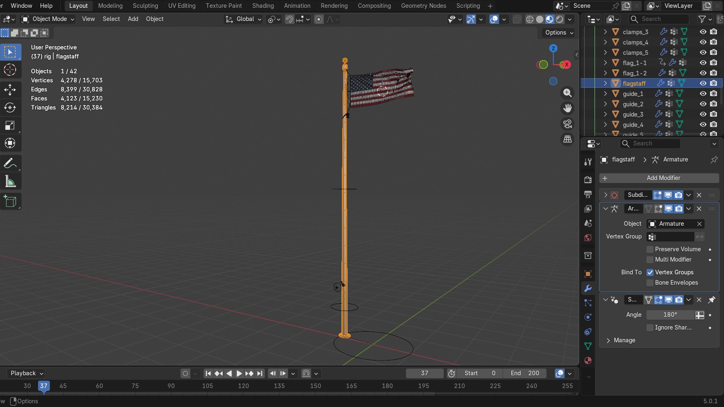This screenshot has height=407, width=724.
Task: Select the Measure tool
Action: [x=10, y=182]
